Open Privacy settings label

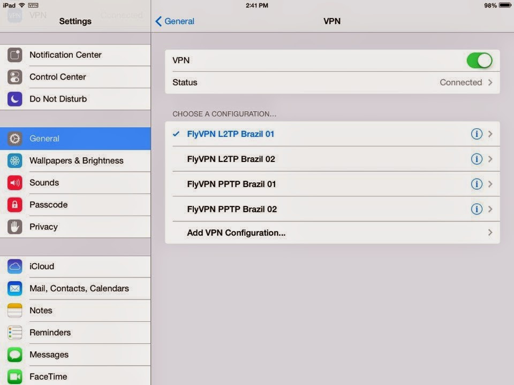[43, 227]
